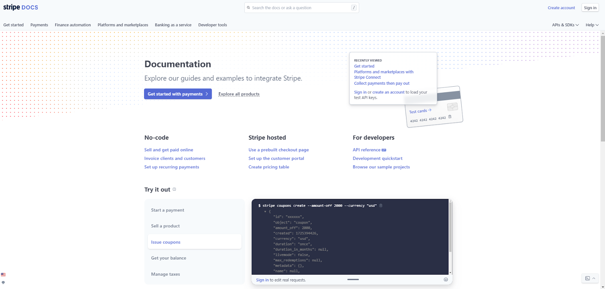Click the slash shortcut badge in search
This screenshot has height=289, width=605.
tap(354, 8)
